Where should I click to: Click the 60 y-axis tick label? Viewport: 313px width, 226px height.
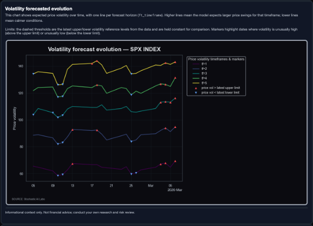[22, 174]
